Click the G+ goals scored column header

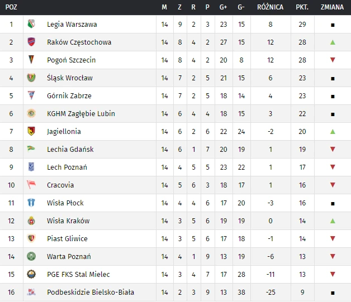tap(224, 7)
